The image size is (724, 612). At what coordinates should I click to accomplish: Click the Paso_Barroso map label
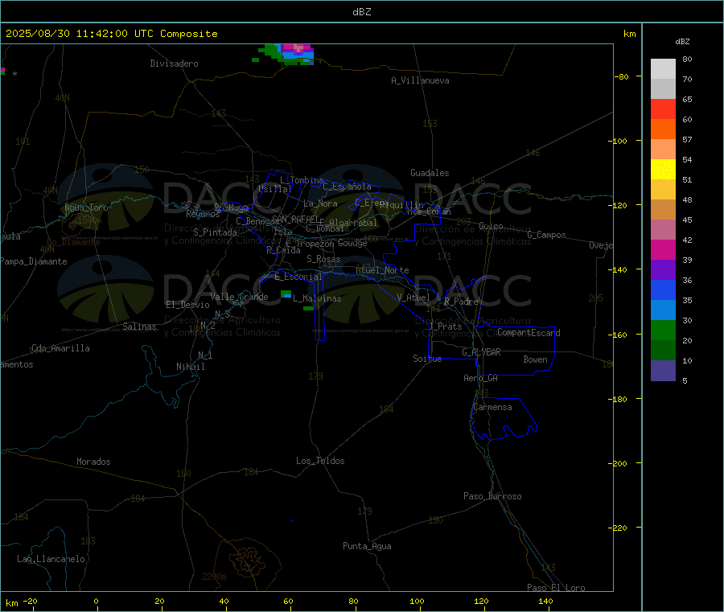[x=492, y=496]
